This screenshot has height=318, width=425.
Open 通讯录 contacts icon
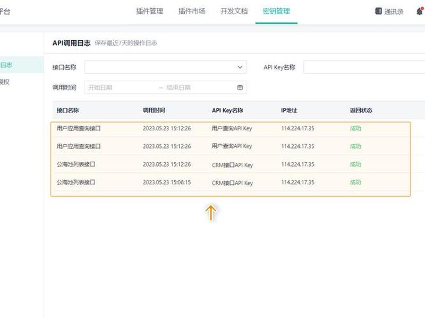(x=378, y=11)
